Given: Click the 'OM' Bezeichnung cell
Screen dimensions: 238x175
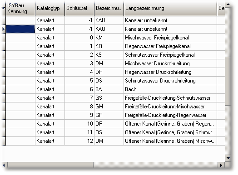Looking at the screenshot, I should 109,141.
